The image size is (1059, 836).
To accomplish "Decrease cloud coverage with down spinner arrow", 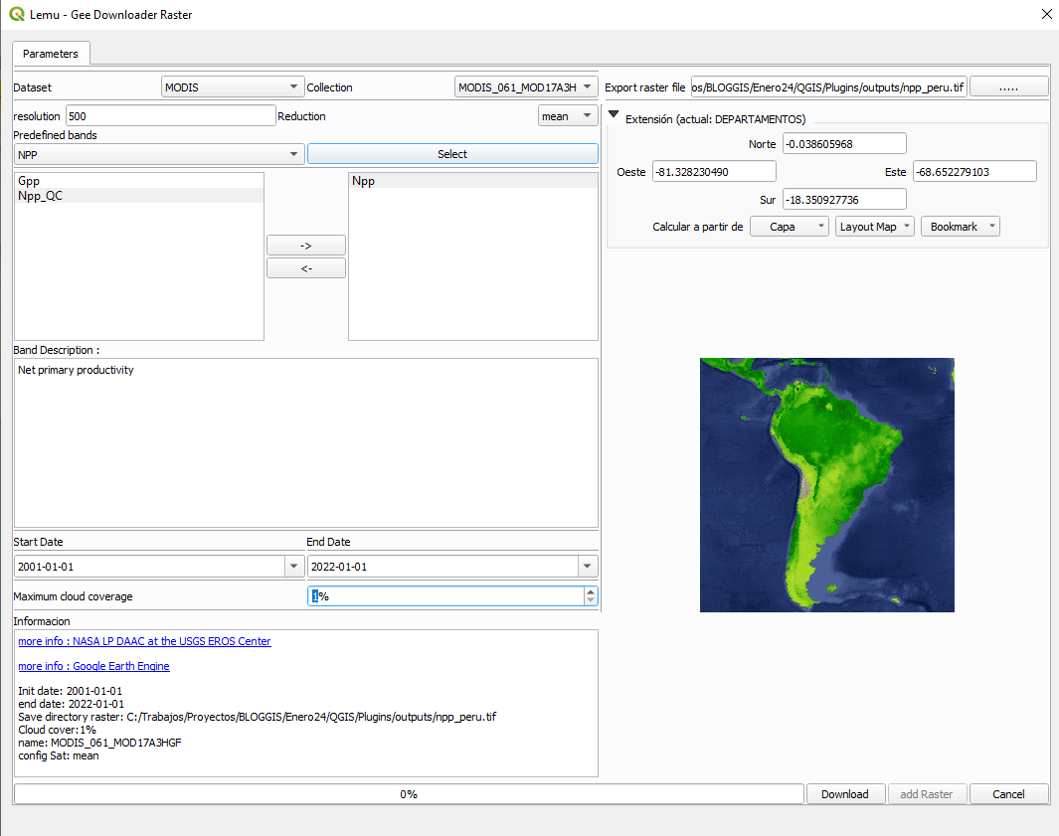I will tap(591, 600).
